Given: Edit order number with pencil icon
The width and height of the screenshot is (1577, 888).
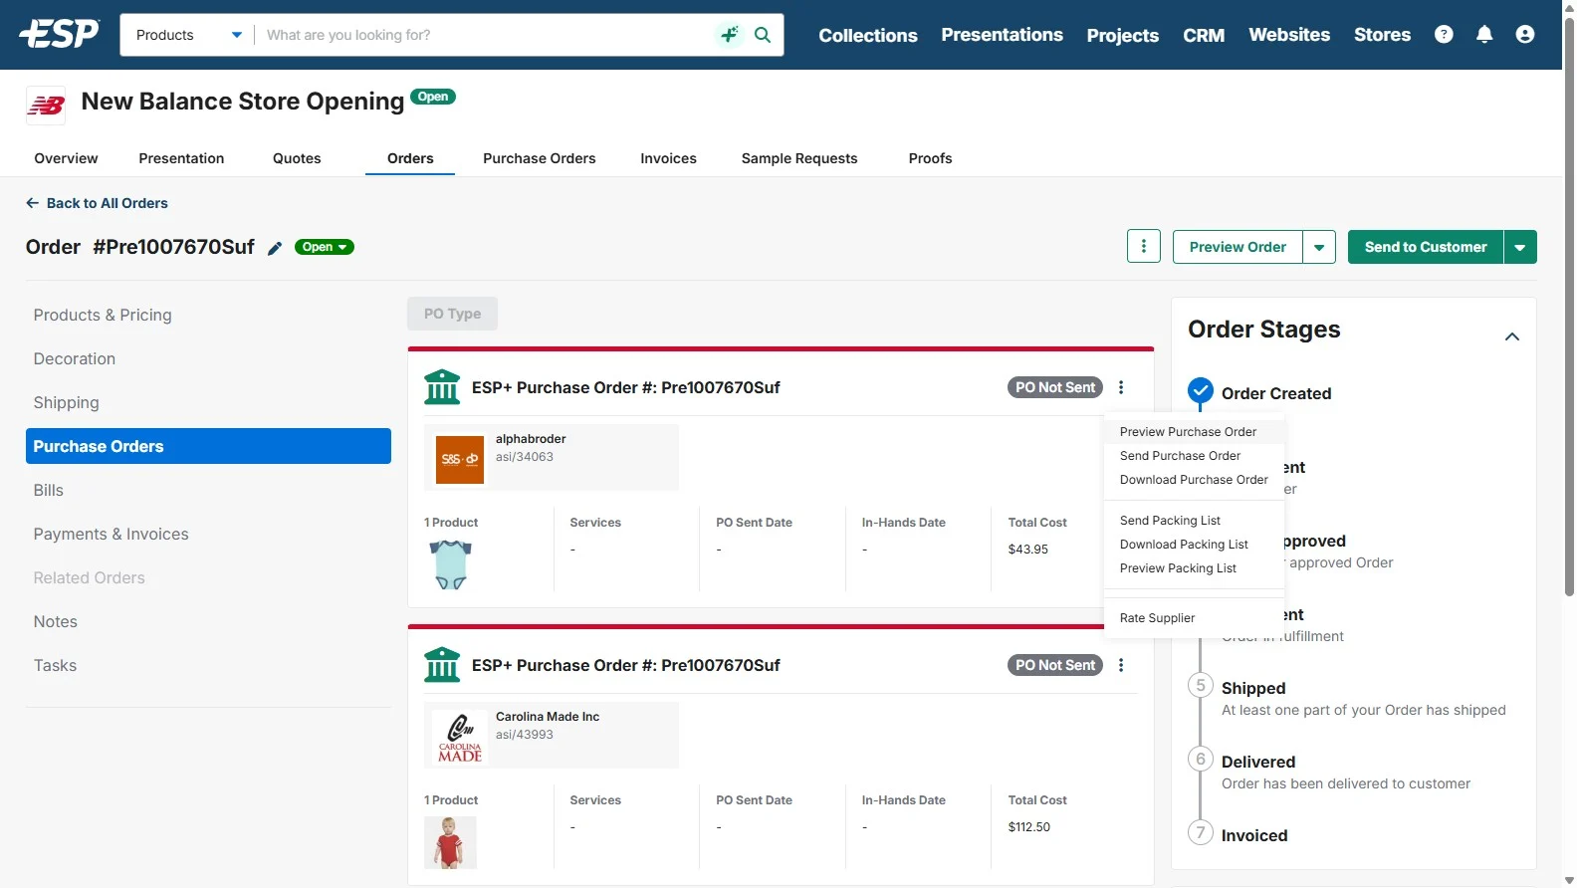Looking at the screenshot, I should (275, 248).
